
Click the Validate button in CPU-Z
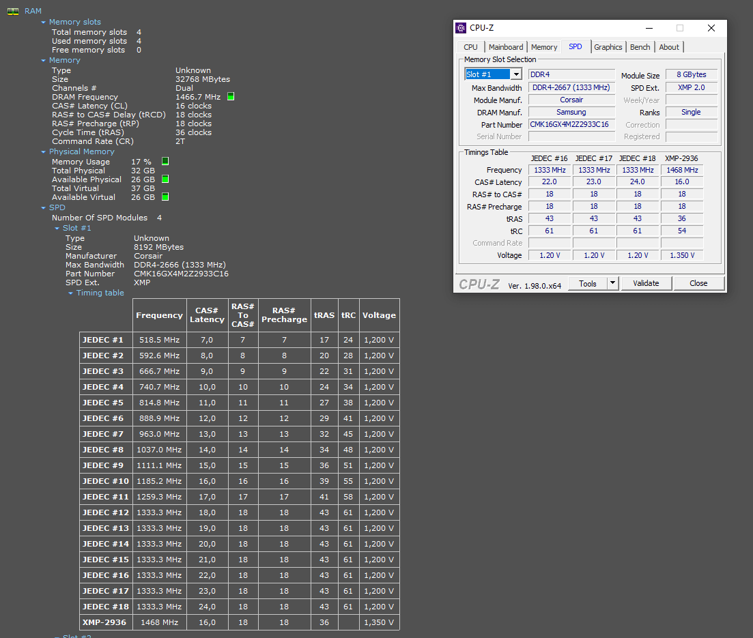pyautogui.click(x=646, y=283)
